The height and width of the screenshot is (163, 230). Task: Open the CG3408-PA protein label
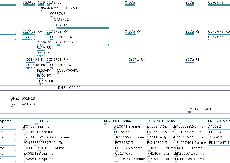tap(36, 60)
